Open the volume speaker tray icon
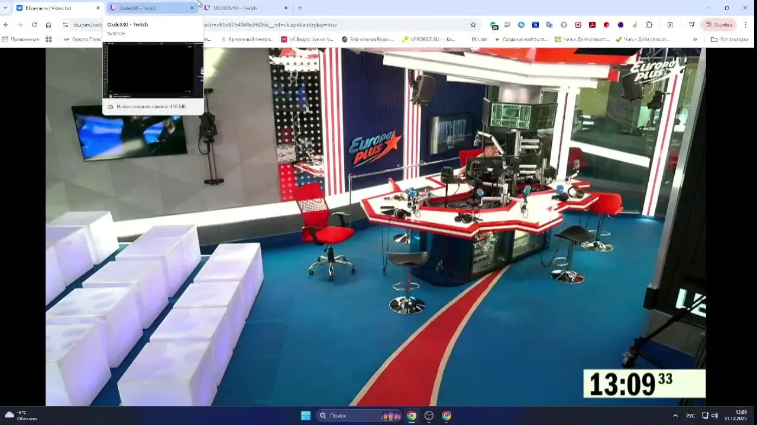The height and width of the screenshot is (425, 757). click(x=714, y=416)
